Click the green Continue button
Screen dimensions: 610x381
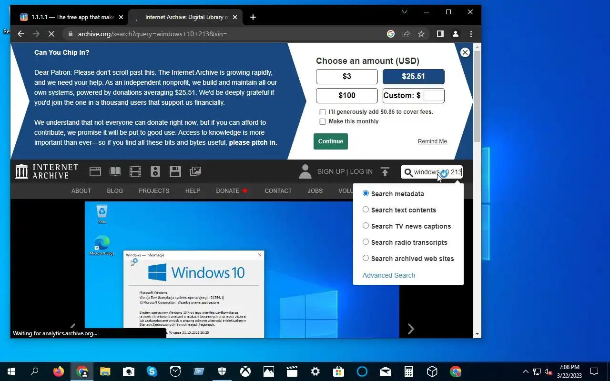tap(331, 141)
